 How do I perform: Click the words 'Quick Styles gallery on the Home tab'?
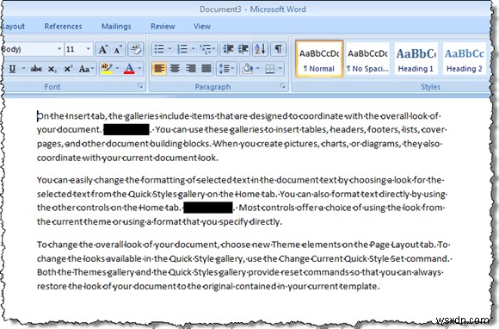[202, 194]
